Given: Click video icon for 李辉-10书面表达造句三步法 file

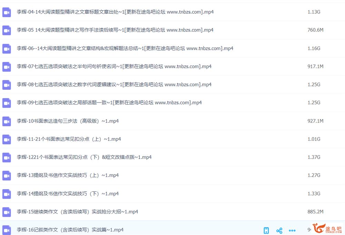Looking at the screenshot, I should tap(7, 121).
